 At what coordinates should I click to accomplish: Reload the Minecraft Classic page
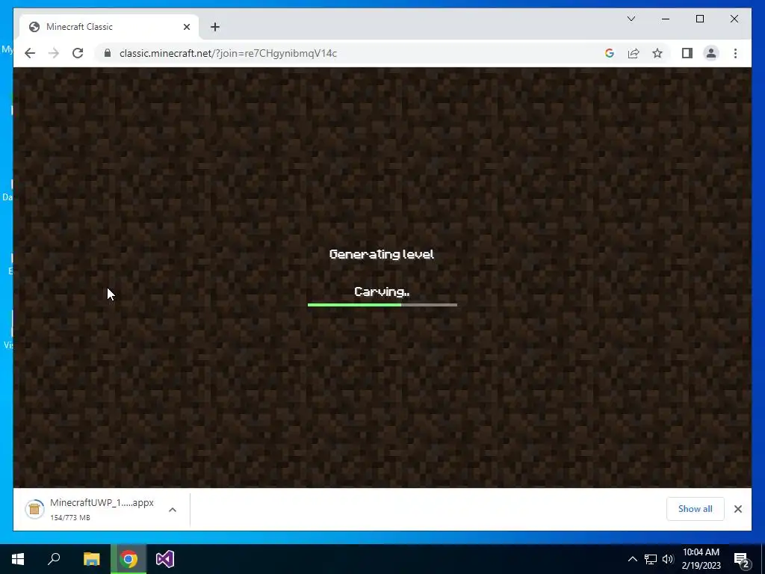tap(78, 53)
